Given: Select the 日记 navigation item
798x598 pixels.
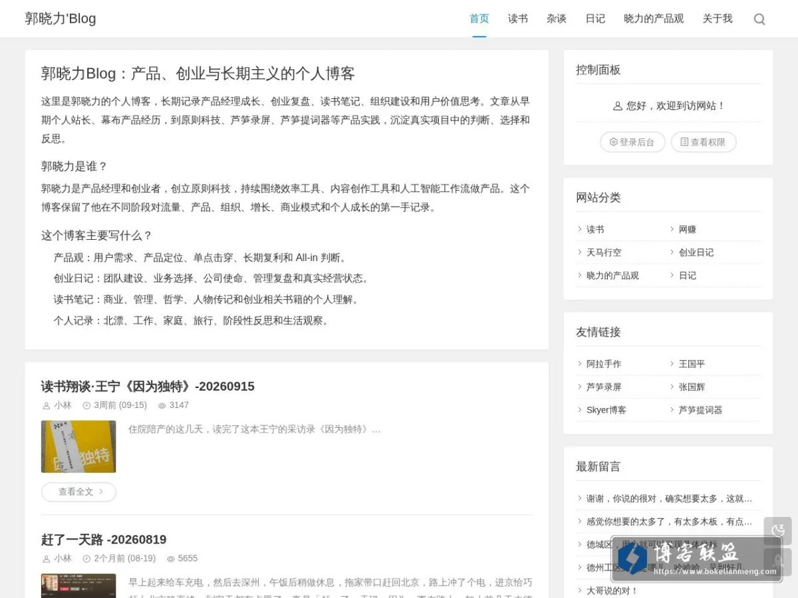Looking at the screenshot, I should [595, 19].
